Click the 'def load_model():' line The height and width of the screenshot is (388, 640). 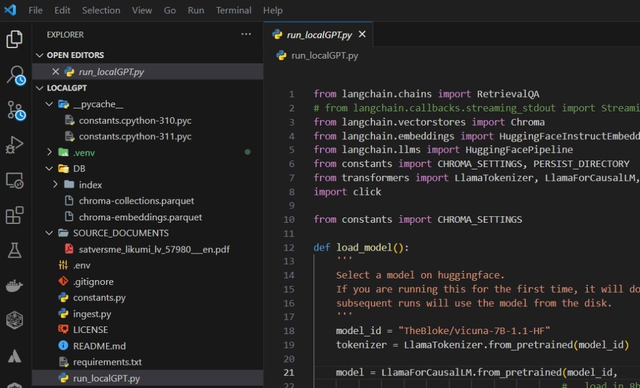(361, 247)
